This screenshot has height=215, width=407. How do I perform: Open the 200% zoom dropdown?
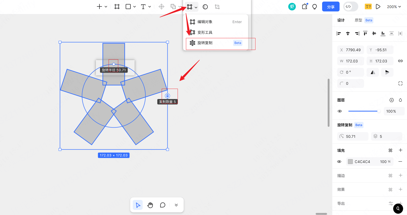click(394, 7)
